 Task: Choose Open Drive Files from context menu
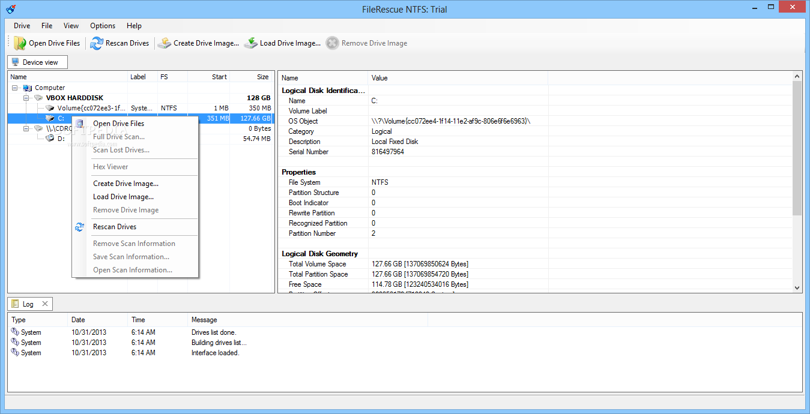pos(135,124)
